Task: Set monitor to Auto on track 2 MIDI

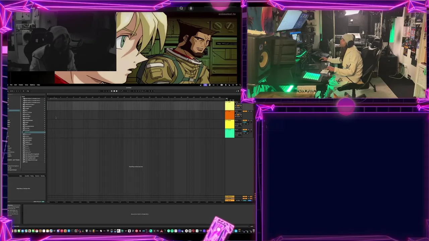Action: 238,115
